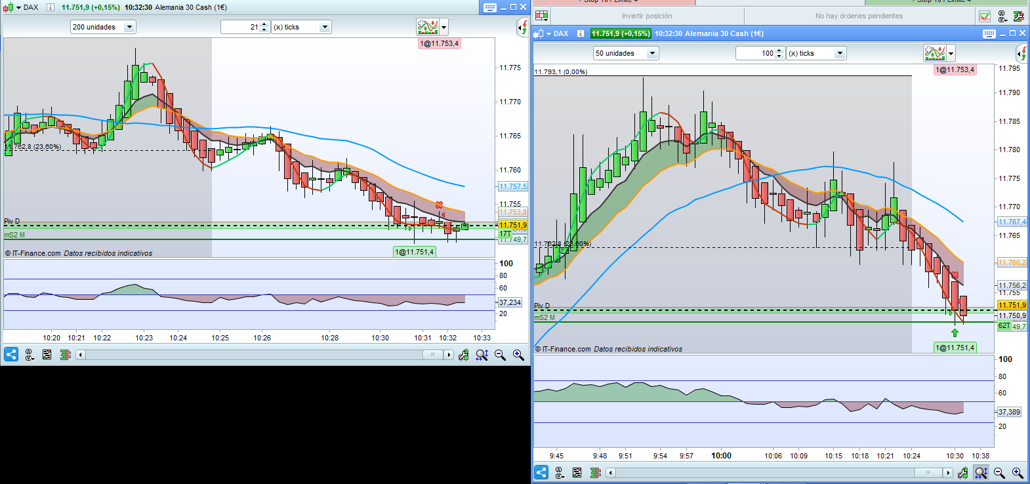The image size is (1030, 484).
Task: Click DAX symbol name in right window
Action: click(561, 33)
